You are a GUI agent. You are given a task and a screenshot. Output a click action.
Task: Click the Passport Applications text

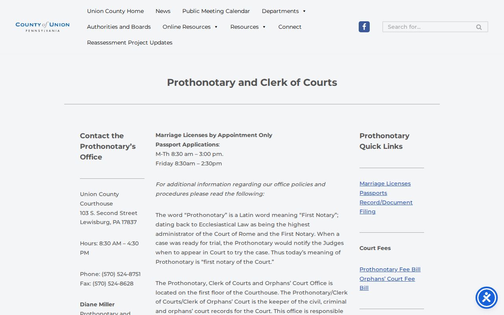187,145
